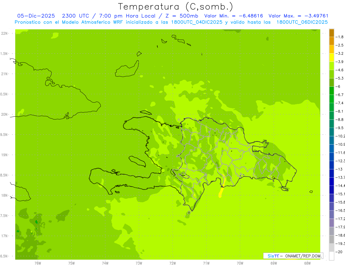This screenshot has height=267, width=345.
Task: Click the 'ONAMET/REP.DOM.' credit label
Action: coord(303,256)
